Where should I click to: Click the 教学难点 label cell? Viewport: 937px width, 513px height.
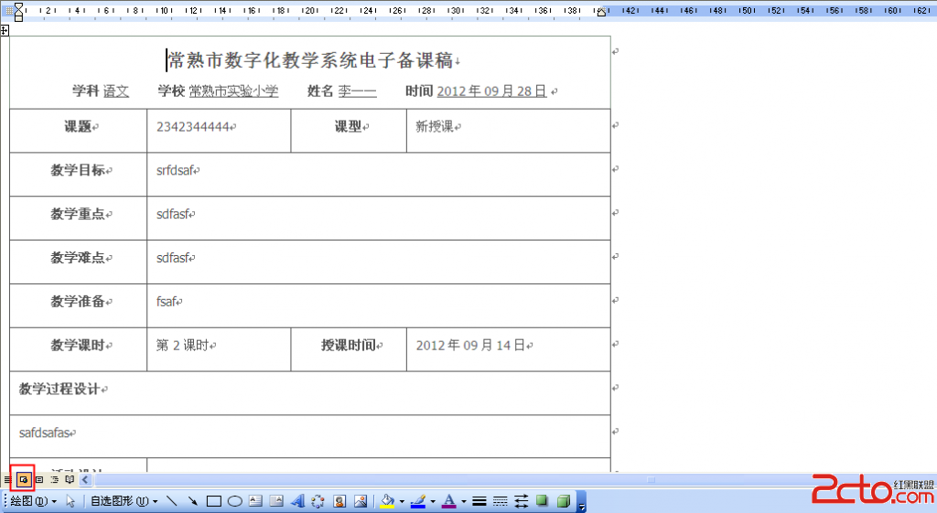[79, 262]
